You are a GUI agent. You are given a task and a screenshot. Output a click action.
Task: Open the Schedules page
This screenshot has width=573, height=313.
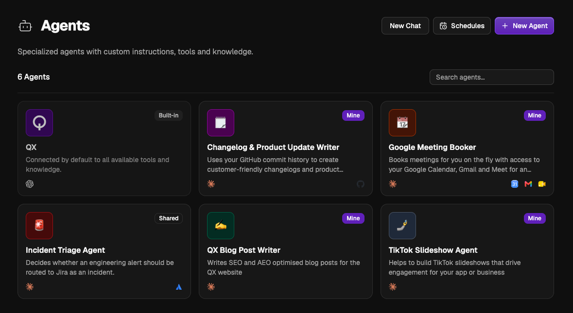click(462, 26)
